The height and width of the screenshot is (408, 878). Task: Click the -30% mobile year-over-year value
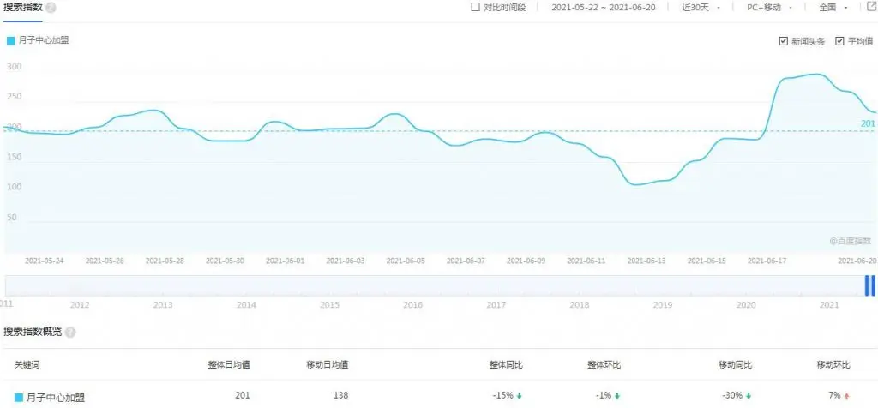(732, 395)
